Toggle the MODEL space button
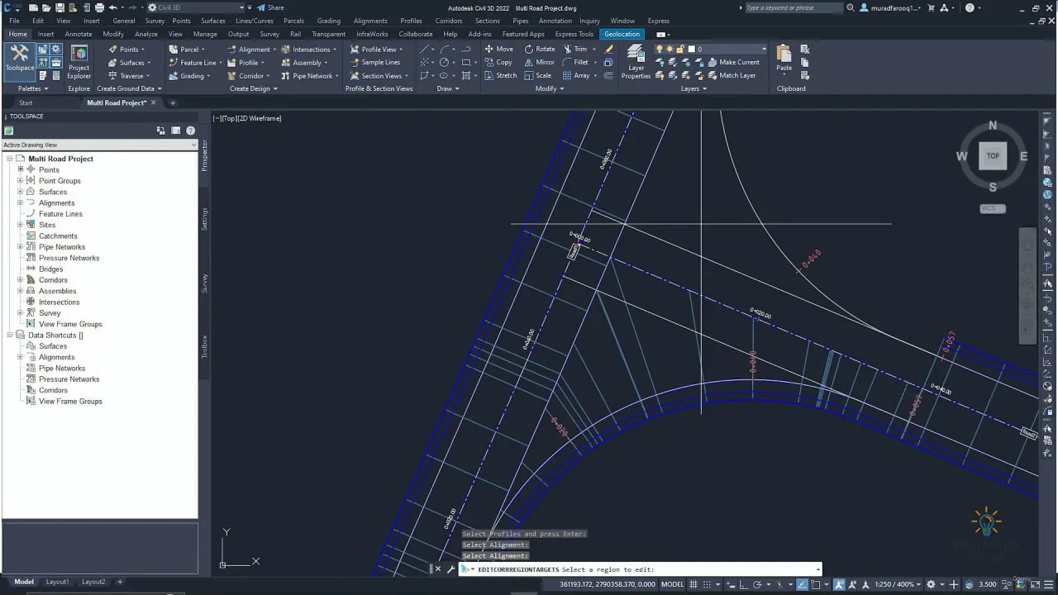 pos(673,584)
